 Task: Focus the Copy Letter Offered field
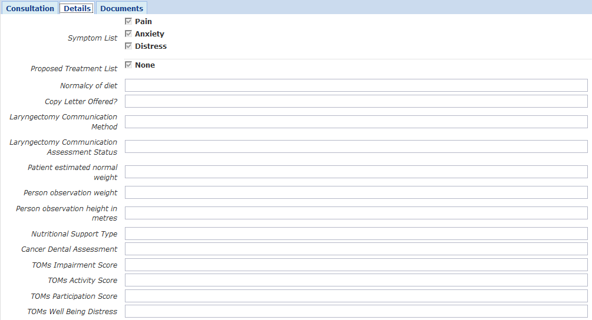(356, 101)
